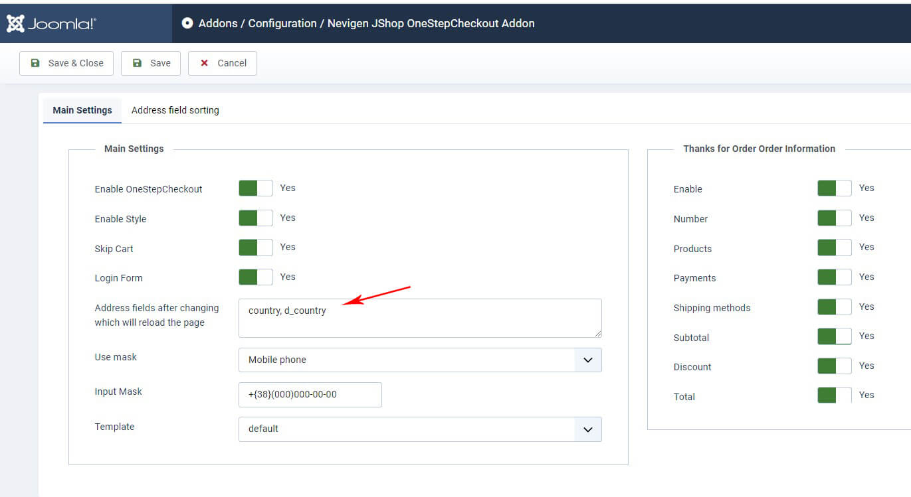This screenshot has height=497, width=911.
Task: Click the circle icon before Addons title
Action: (187, 23)
